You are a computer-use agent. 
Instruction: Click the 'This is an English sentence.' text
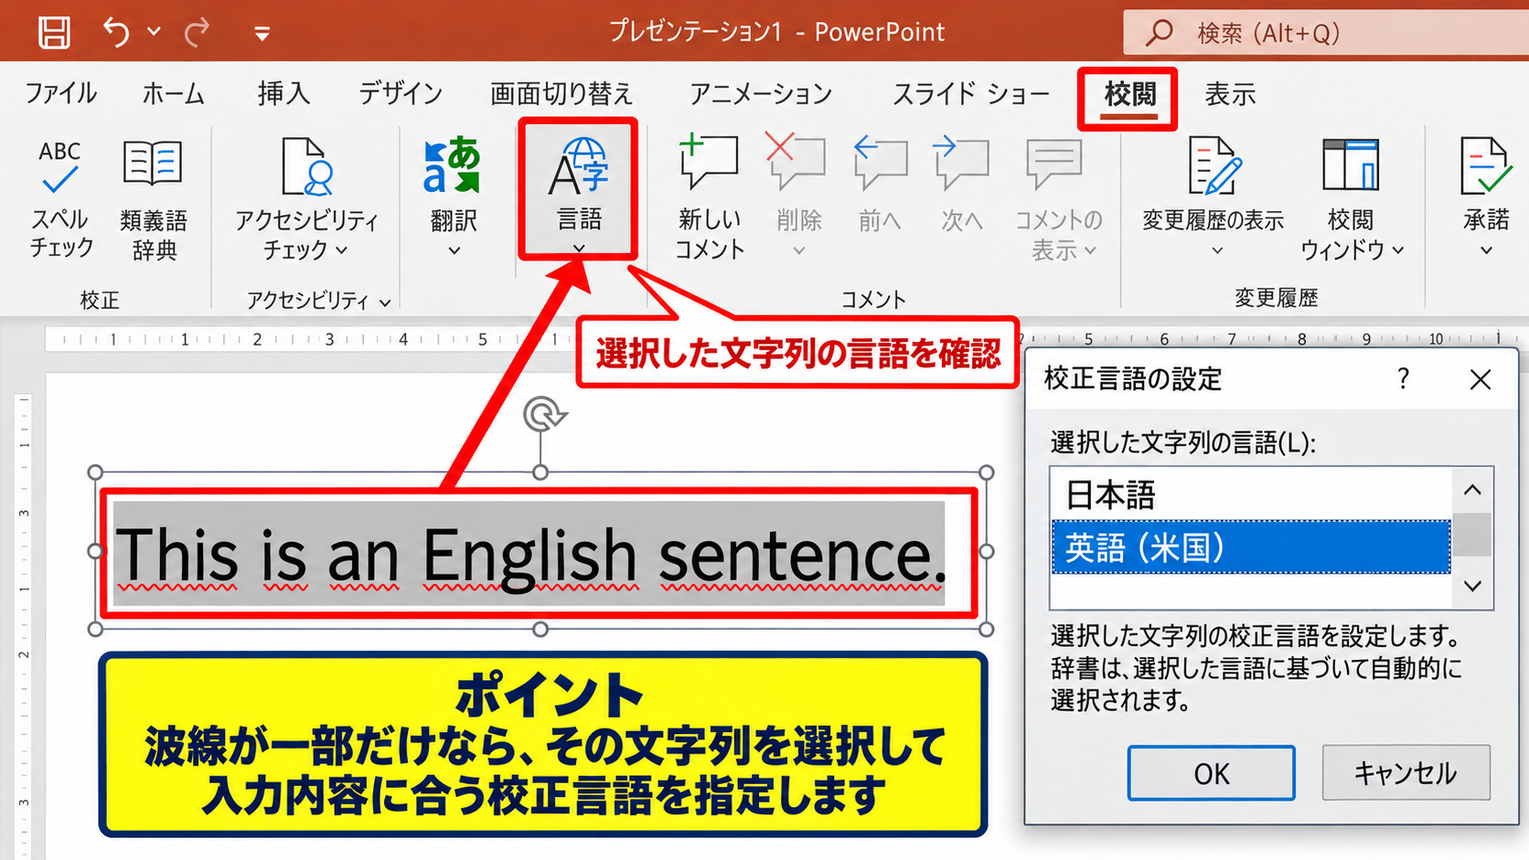pyautogui.click(x=529, y=555)
